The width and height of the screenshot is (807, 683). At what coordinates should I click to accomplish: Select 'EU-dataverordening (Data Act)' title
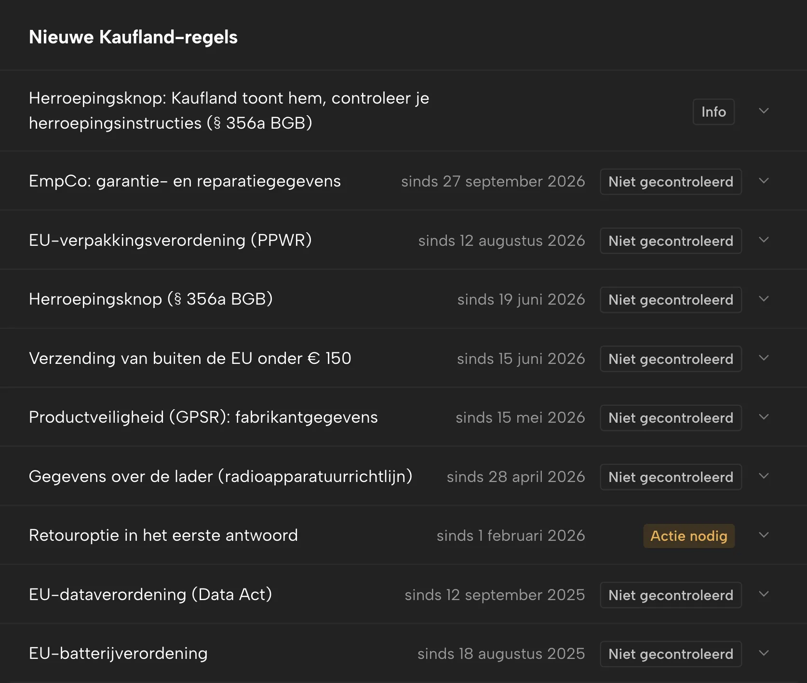click(150, 594)
